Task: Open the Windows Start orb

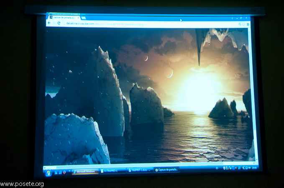Action: [x=48, y=173]
